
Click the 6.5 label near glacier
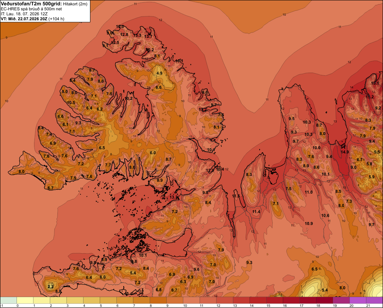[x=314, y=269]
